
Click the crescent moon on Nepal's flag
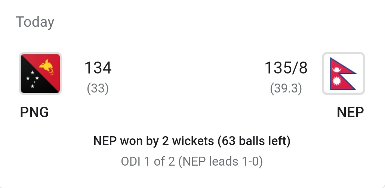click(x=336, y=70)
